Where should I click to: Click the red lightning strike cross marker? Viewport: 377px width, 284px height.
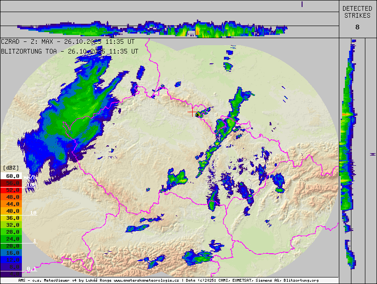192,112
